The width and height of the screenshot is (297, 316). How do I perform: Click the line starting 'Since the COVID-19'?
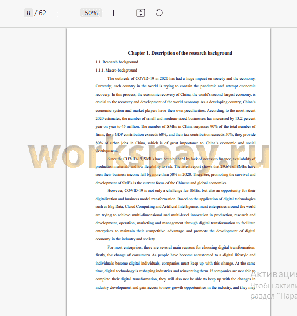pyautogui.click(x=181, y=159)
